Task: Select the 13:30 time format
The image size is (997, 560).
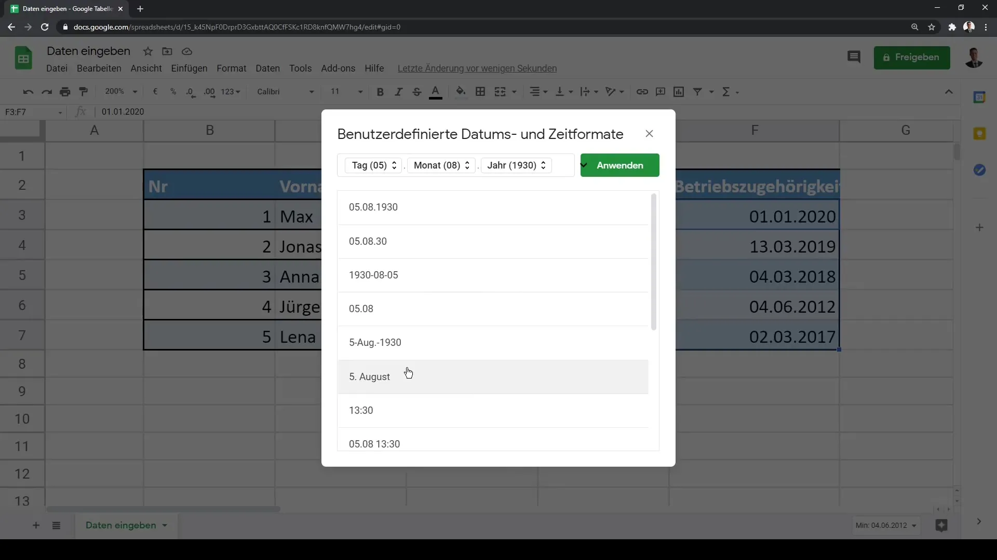Action: [493, 411]
